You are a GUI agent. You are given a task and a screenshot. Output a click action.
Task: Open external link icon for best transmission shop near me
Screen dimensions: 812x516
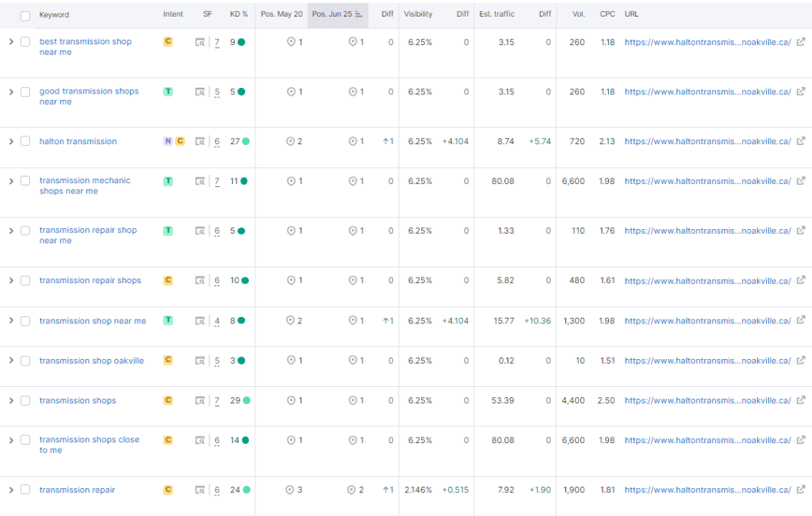click(x=801, y=42)
